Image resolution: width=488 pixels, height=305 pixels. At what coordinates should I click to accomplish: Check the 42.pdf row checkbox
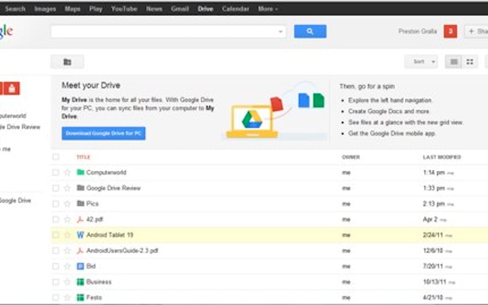click(x=56, y=220)
